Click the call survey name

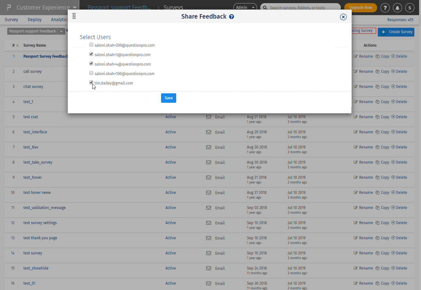pyautogui.click(x=33, y=72)
